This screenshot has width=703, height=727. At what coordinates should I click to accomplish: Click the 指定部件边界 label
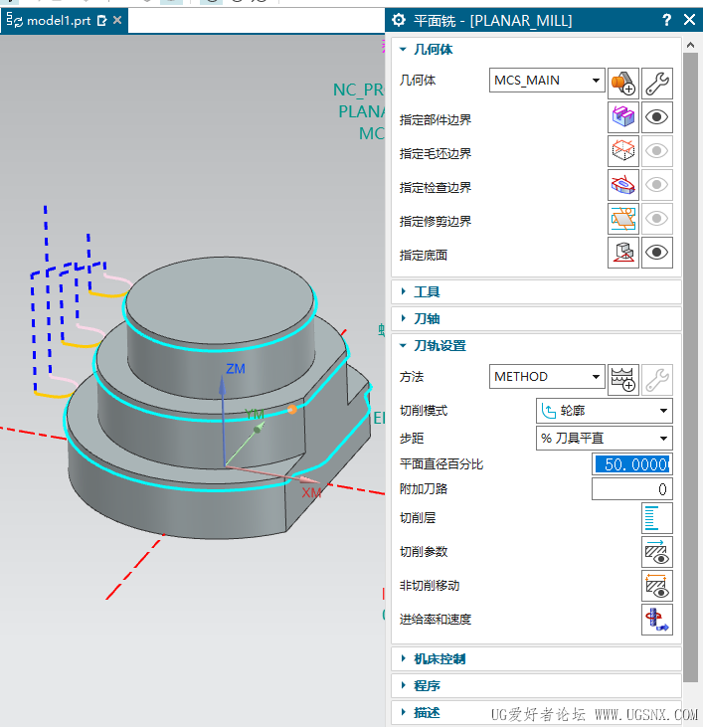coord(436,120)
